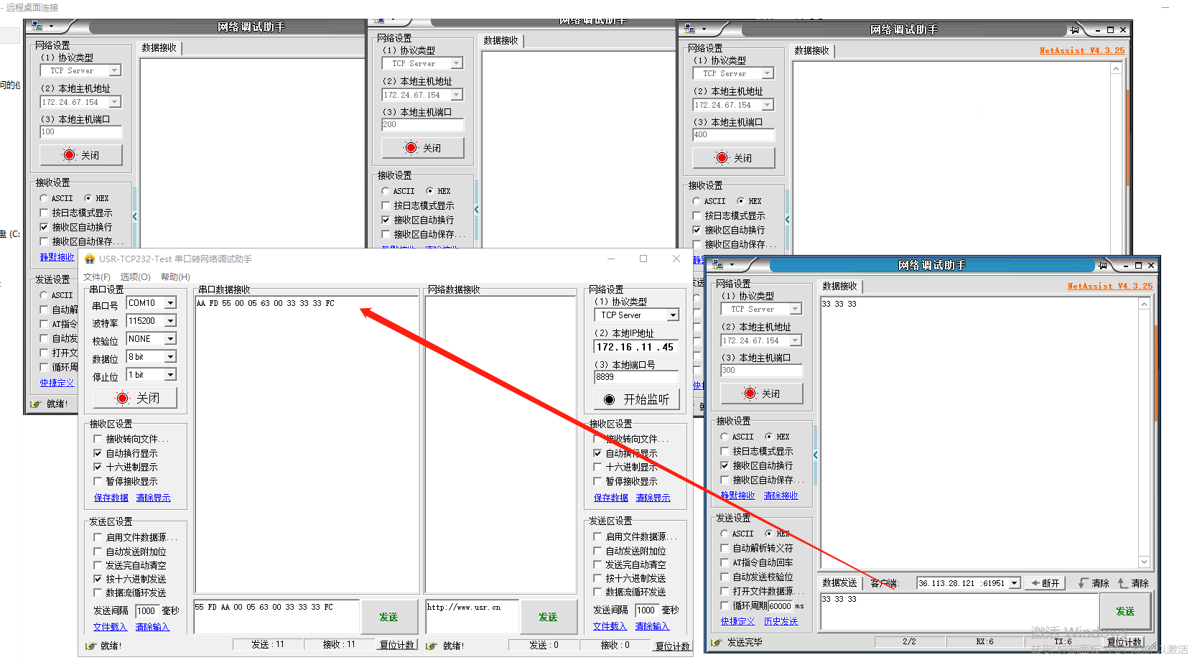Click the red-dot 关闭 button under serial port settings

[136, 398]
